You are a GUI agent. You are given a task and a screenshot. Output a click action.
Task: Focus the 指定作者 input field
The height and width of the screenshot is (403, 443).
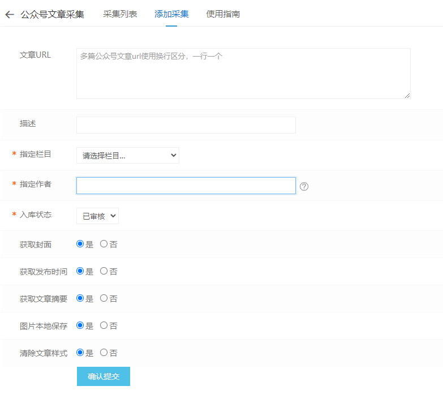[x=186, y=186]
